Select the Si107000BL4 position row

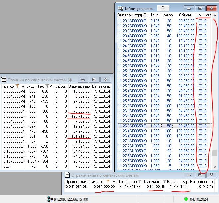pos(56,161)
